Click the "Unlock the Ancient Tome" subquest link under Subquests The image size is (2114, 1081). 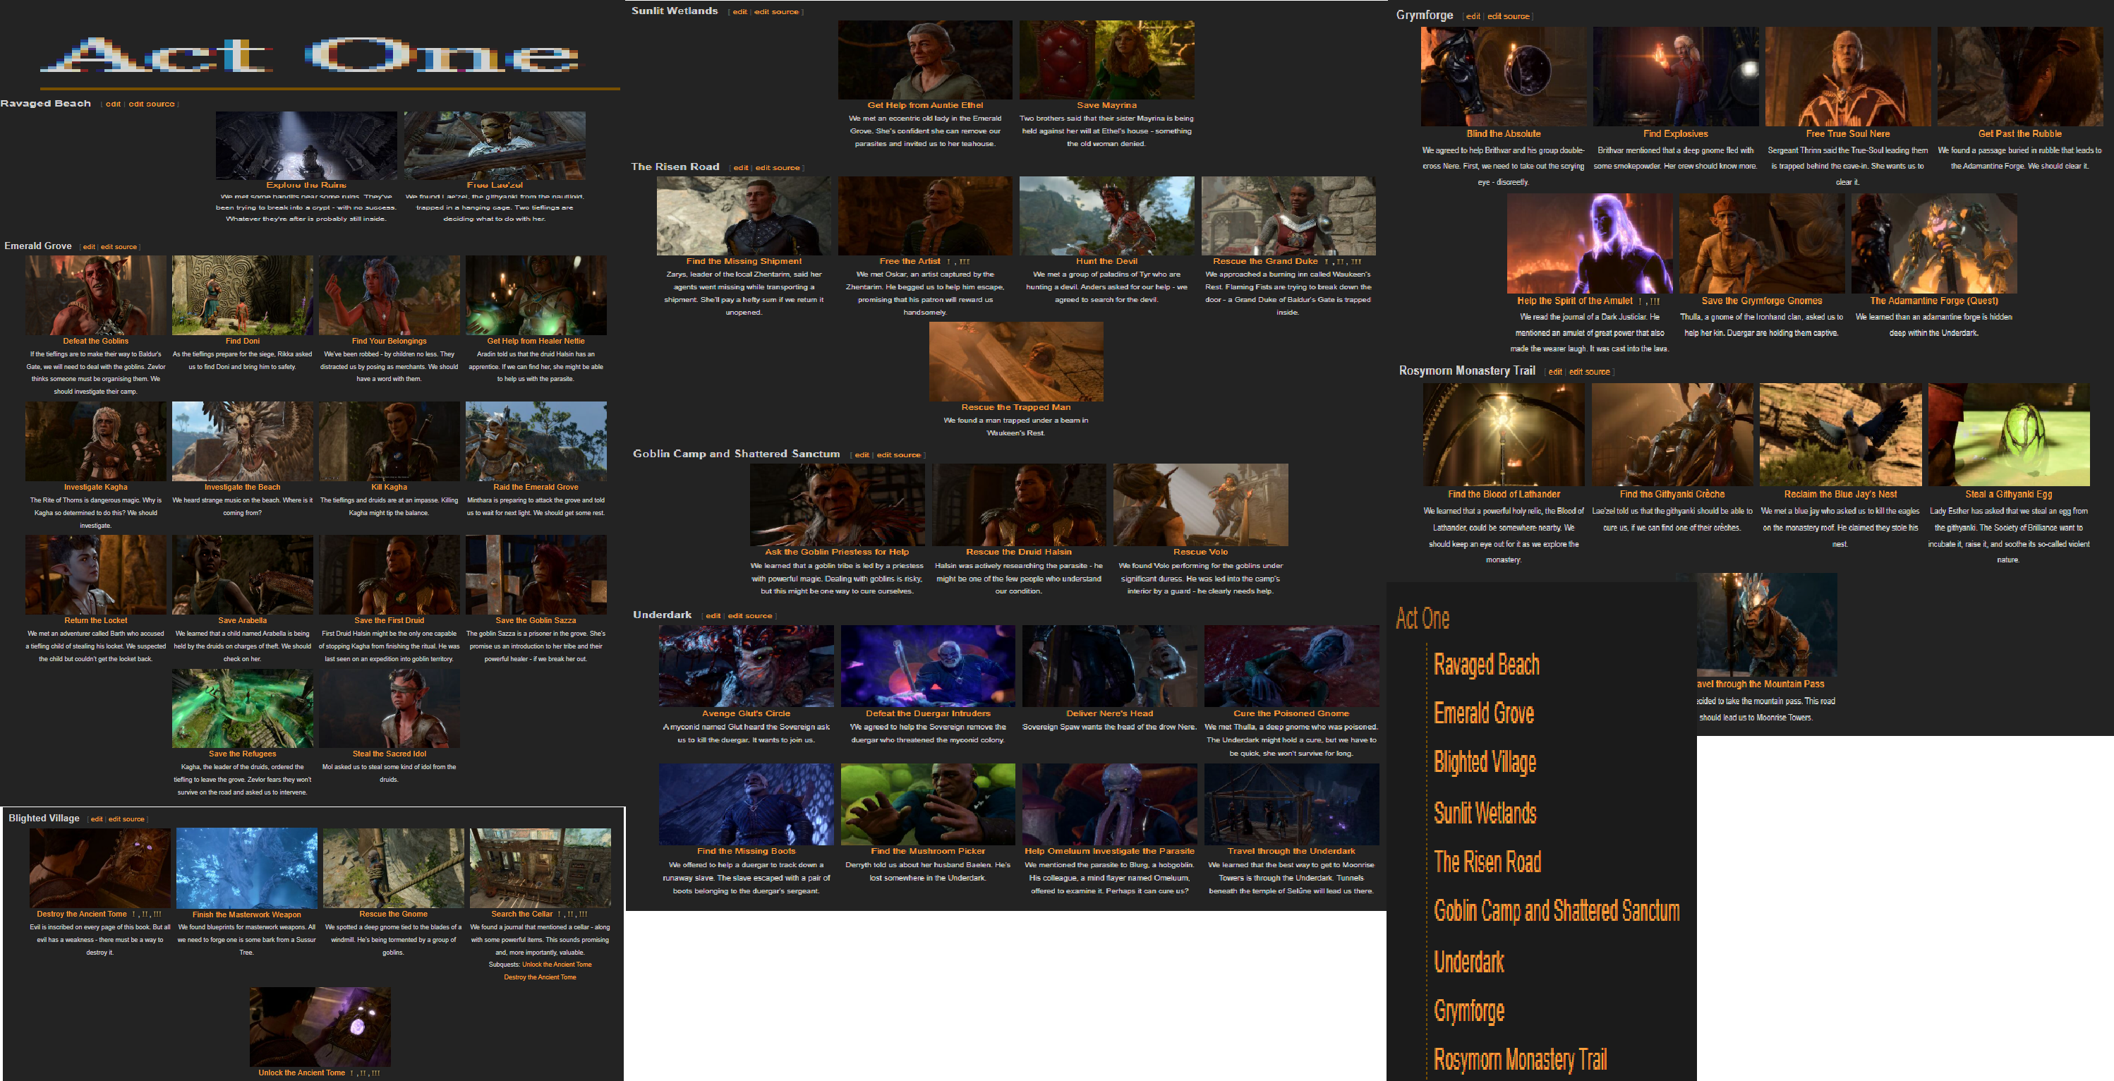point(557,965)
